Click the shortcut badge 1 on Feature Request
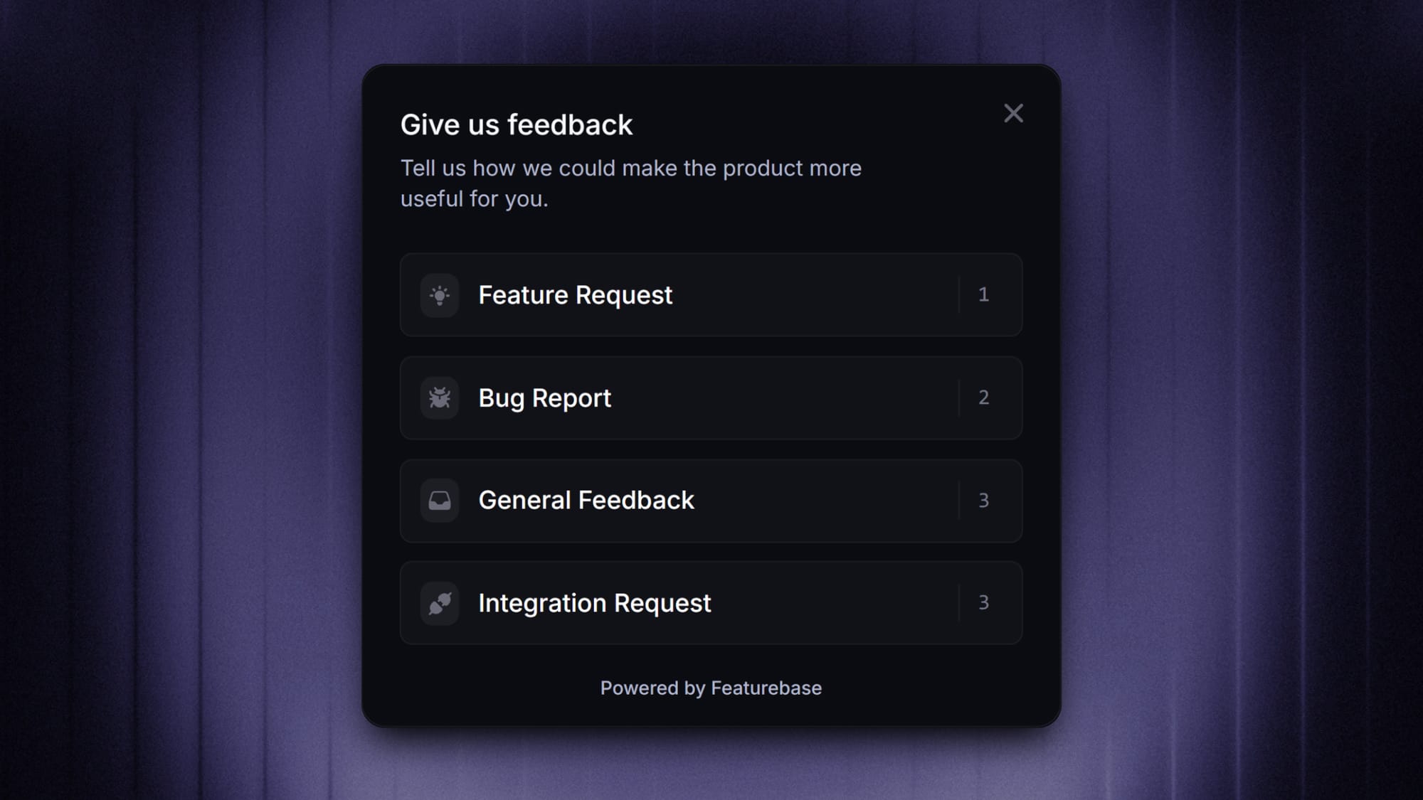Image resolution: width=1423 pixels, height=800 pixels. pos(984,295)
